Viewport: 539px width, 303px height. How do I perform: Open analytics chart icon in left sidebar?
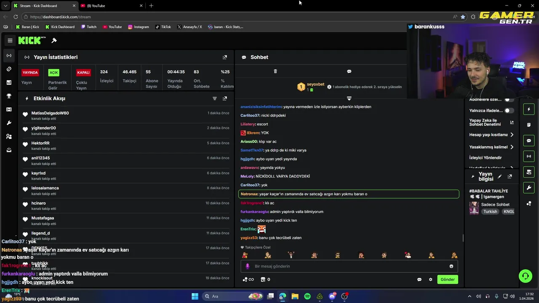[9, 82]
